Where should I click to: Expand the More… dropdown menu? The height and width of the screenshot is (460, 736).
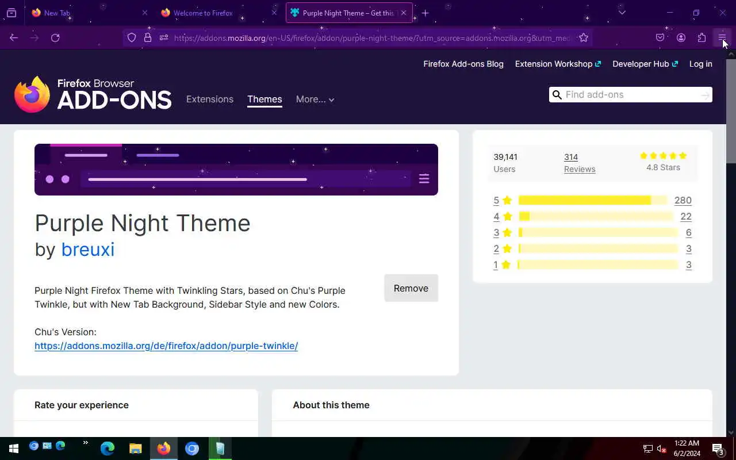[x=315, y=99]
